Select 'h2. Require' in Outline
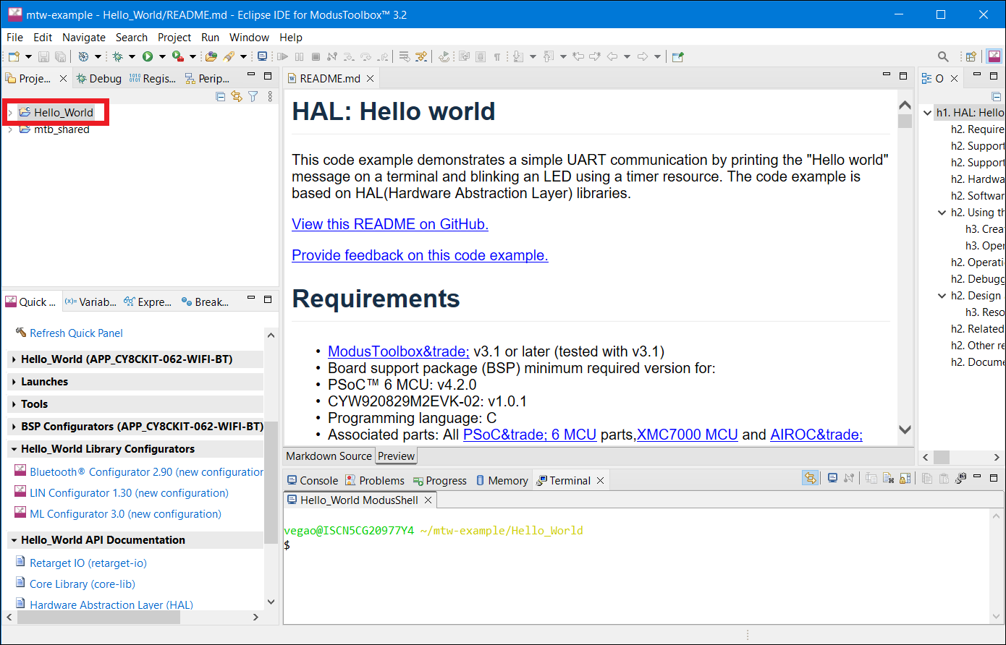Image resolution: width=1006 pixels, height=645 pixels. (x=978, y=129)
